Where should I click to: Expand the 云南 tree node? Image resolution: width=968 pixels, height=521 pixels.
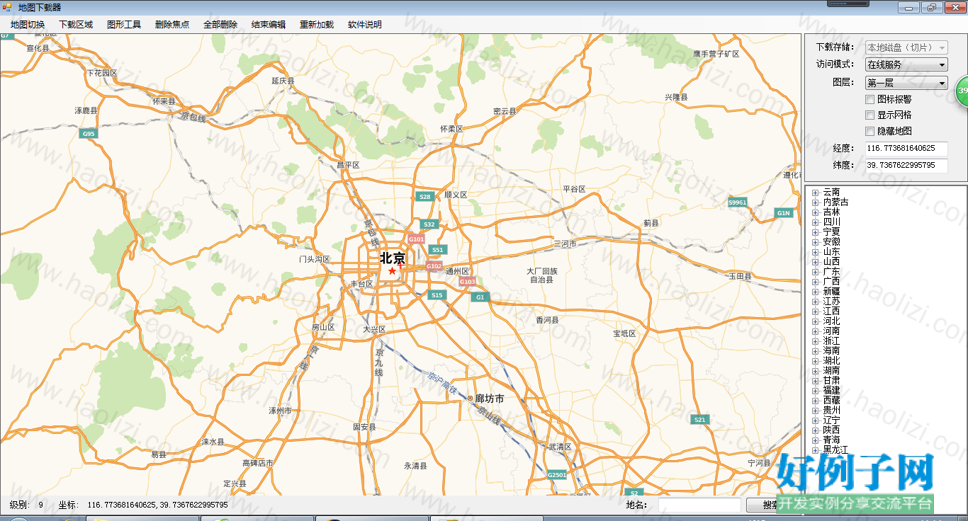[x=816, y=193]
